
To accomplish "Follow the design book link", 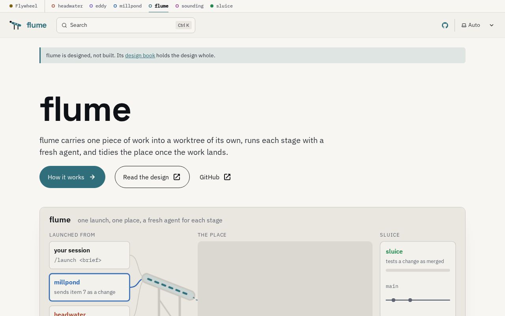I will [x=140, y=55].
